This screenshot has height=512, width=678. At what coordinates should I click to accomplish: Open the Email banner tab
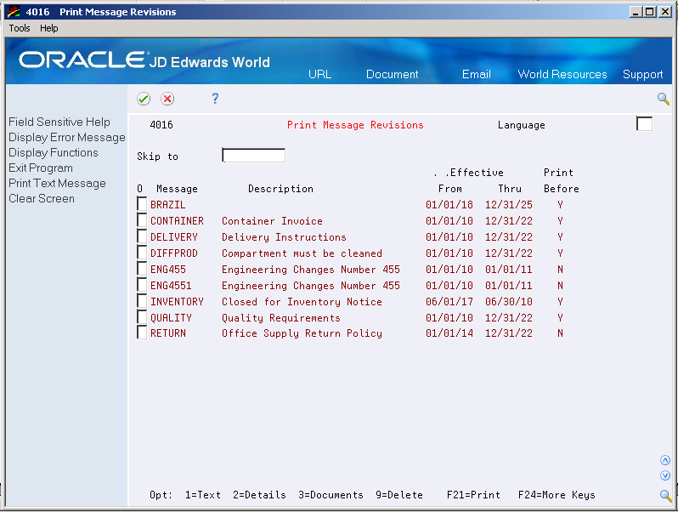(x=476, y=75)
